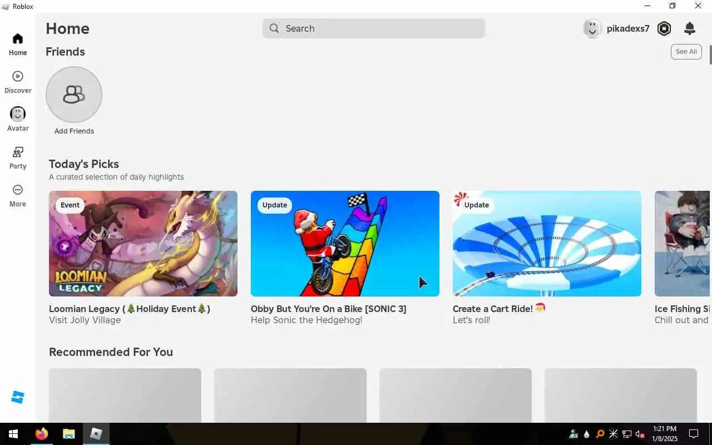712x445 pixels.
Task: Click See All friends button
Action: coord(686,52)
